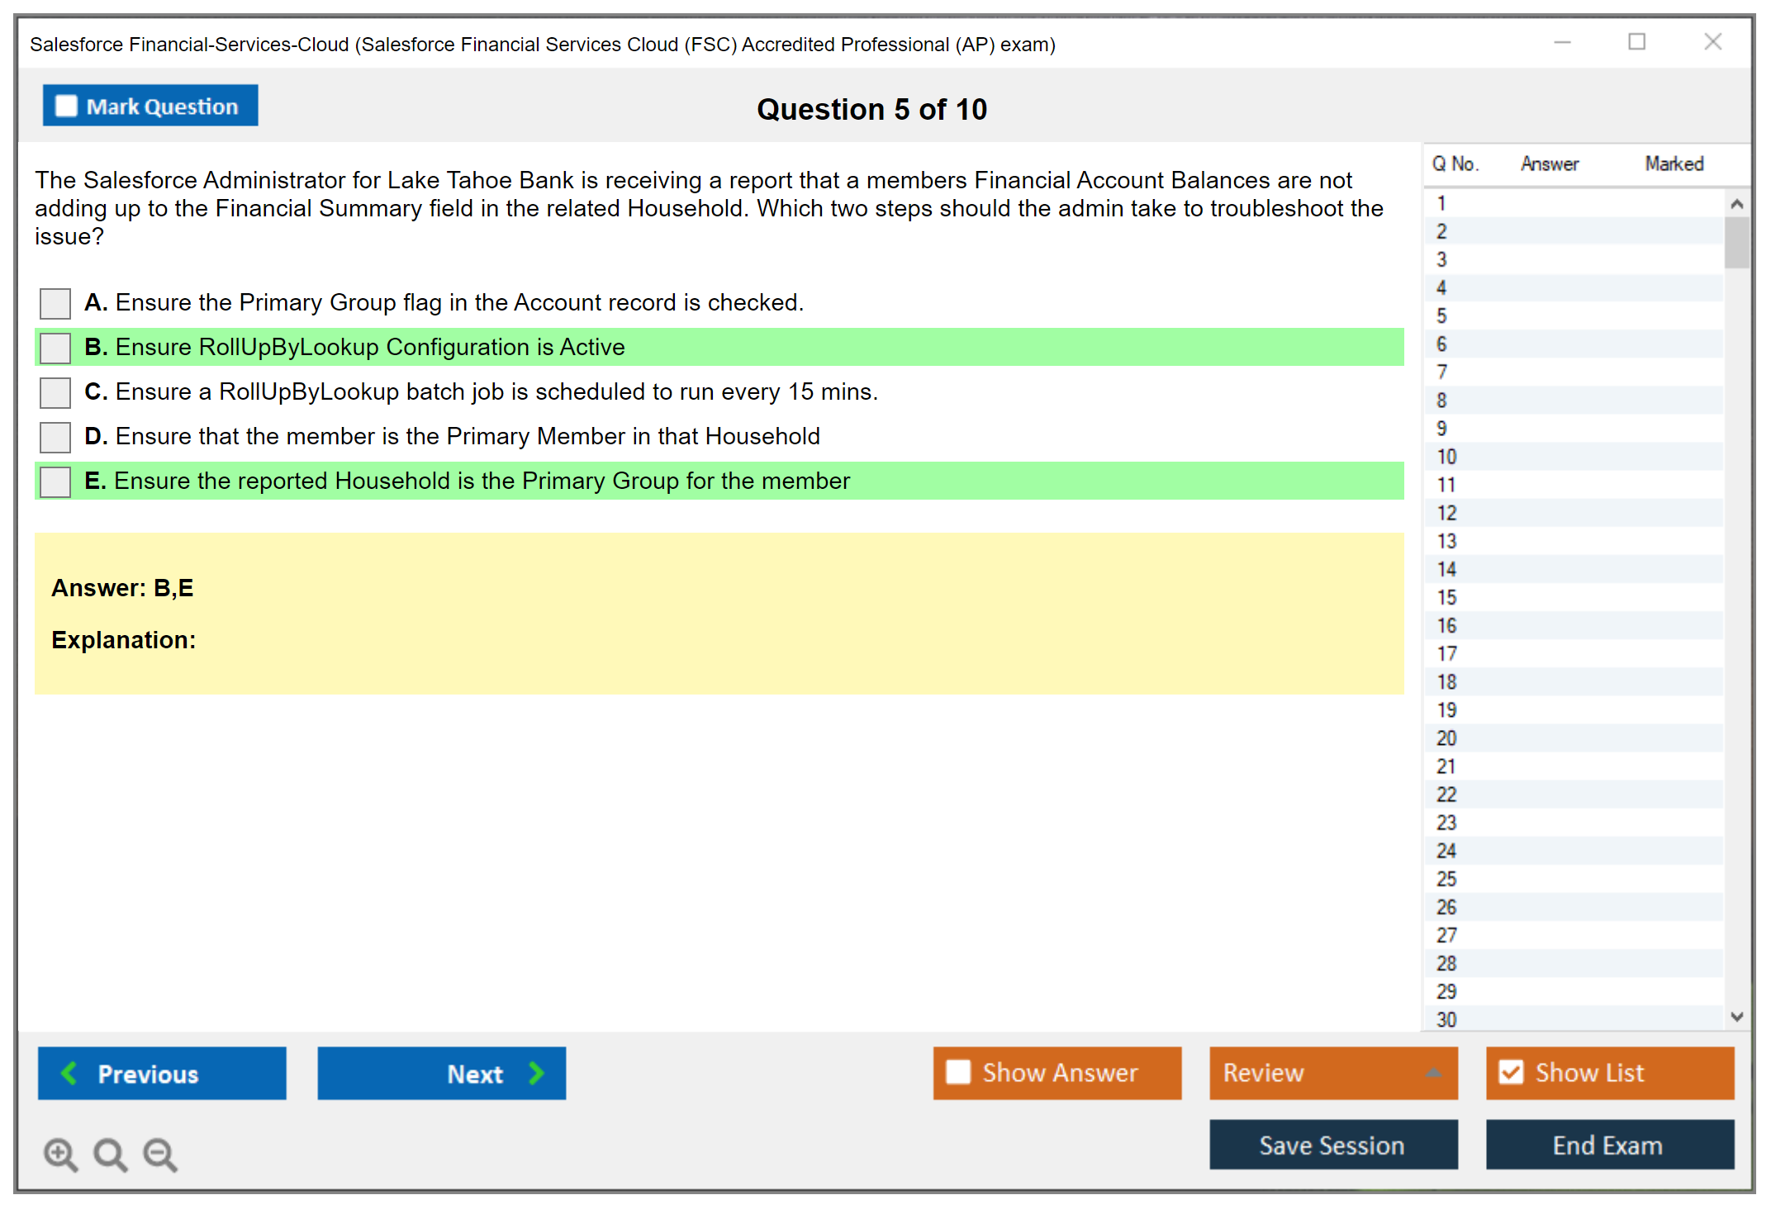
Task: Toggle the Show Answer checkbox
Action: 958,1072
